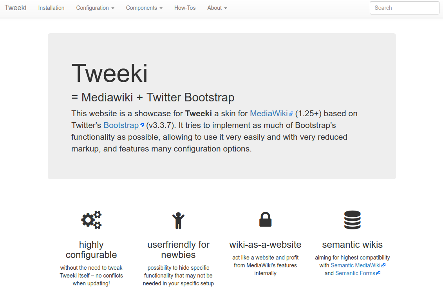The height and width of the screenshot is (292, 443).
Task: Click the padlock icon above wiki-as-a-website
Action: coord(265,220)
